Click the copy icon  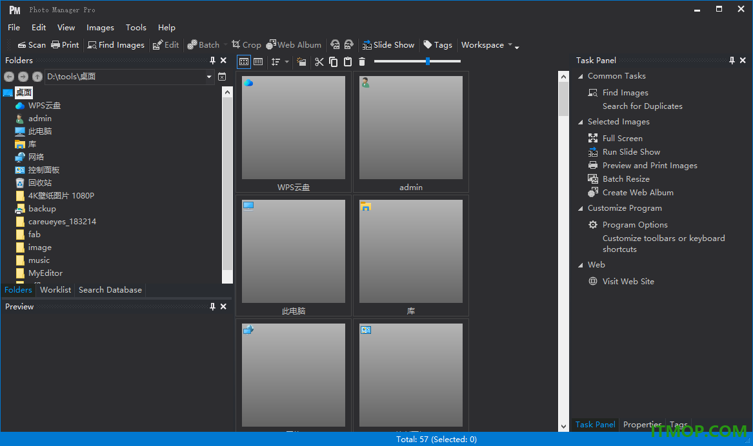pos(334,61)
